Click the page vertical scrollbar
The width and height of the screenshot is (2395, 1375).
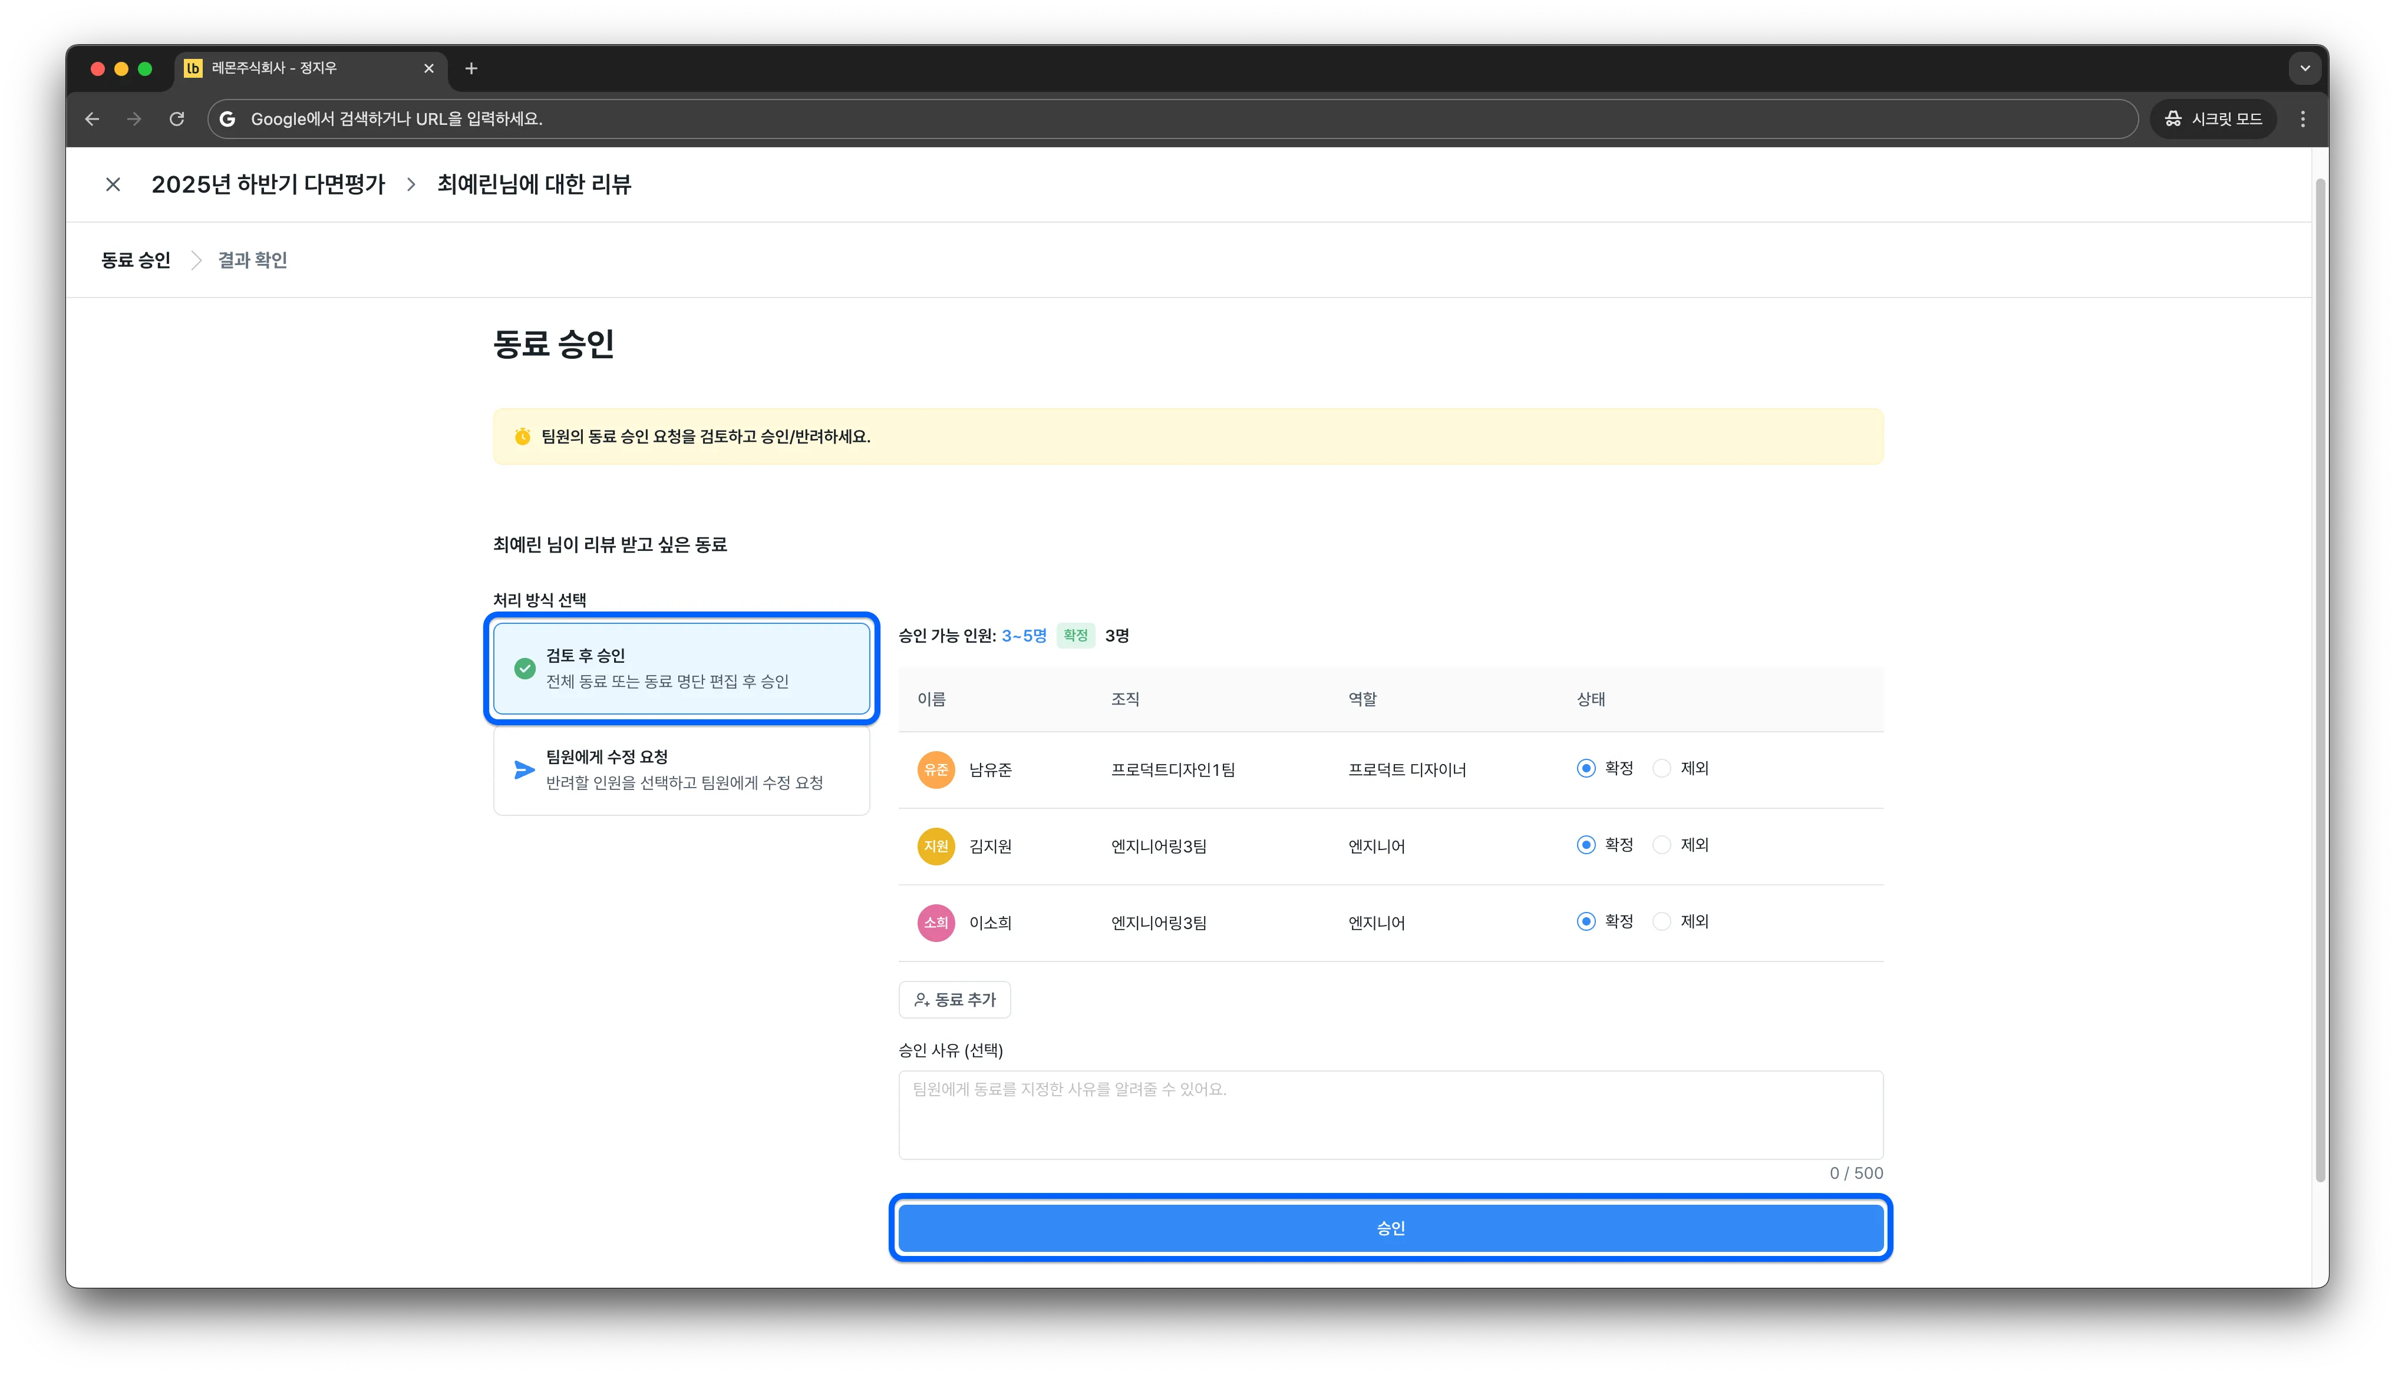click(2320, 680)
